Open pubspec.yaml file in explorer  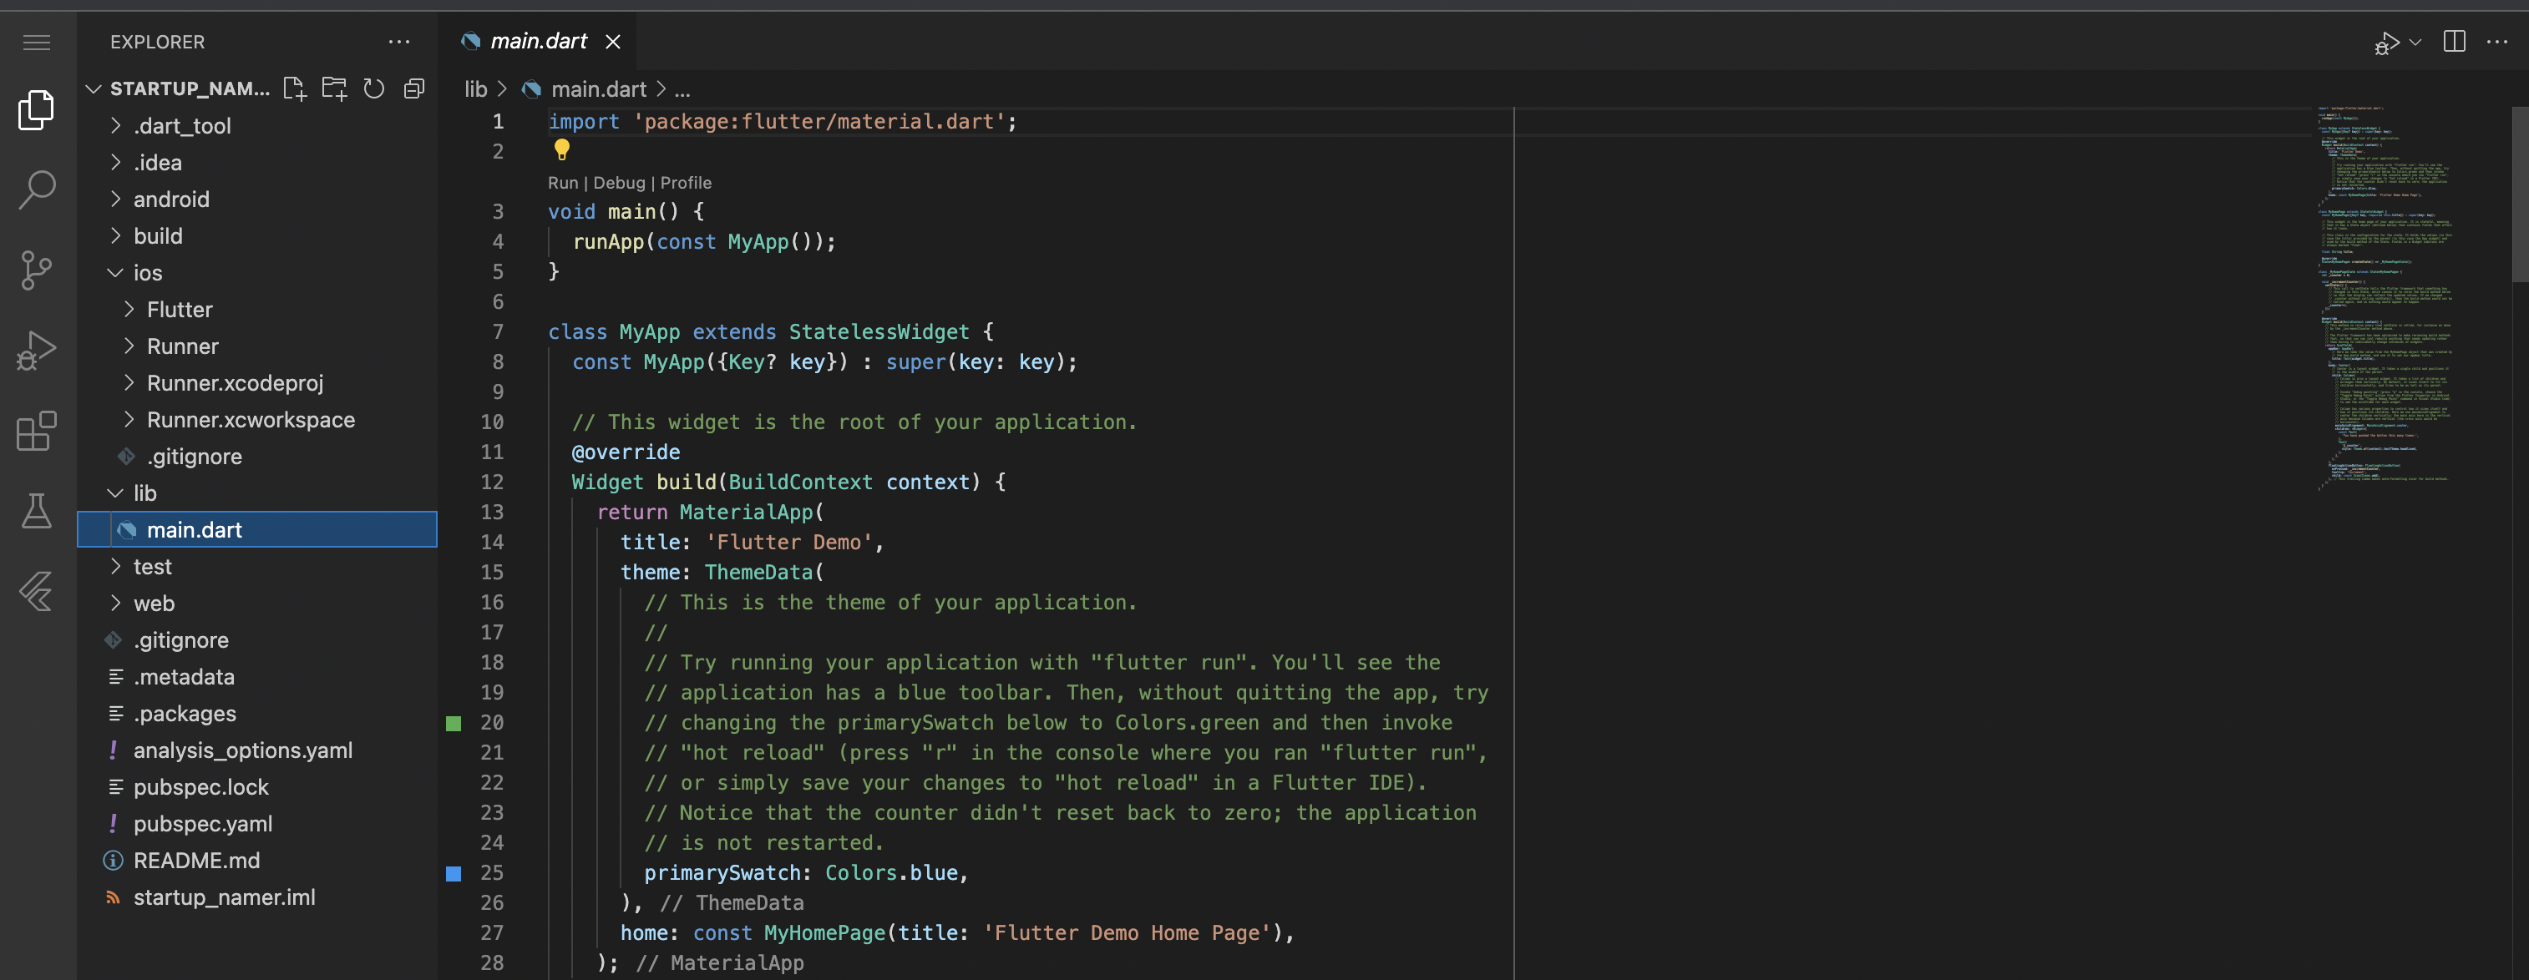tap(202, 824)
